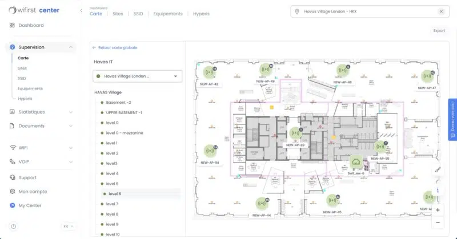Image resolution: width=457 pixels, height=239 pixels.
Task: Select the NEW-AP-45 access point marker
Action: click(x=332, y=200)
